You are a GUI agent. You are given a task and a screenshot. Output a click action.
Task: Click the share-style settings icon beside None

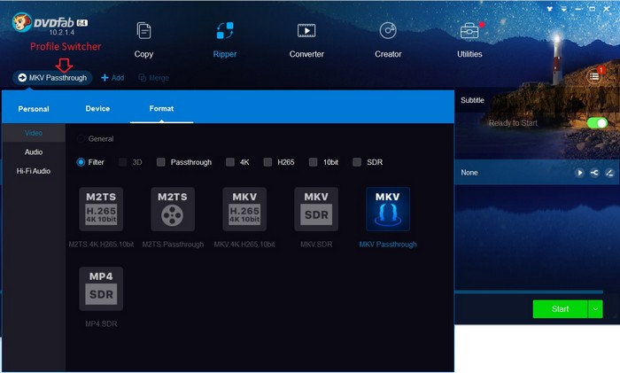[x=594, y=173]
